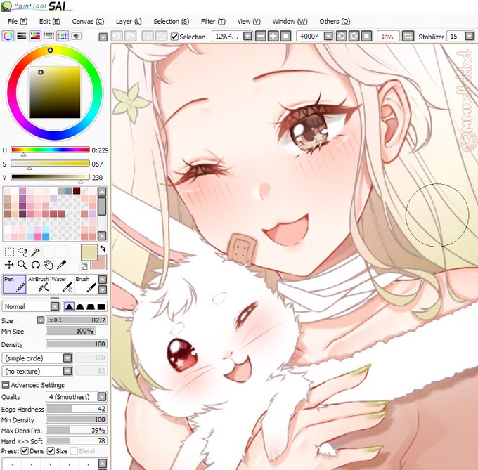Toggle the HSV slider panel icon
Image resolution: width=478 pixels, height=470 pixels.
click(x=35, y=37)
